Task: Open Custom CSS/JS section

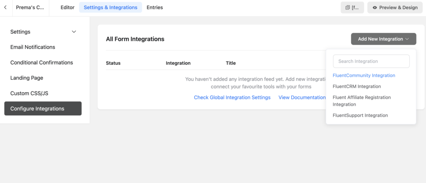Action: [x=30, y=94]
